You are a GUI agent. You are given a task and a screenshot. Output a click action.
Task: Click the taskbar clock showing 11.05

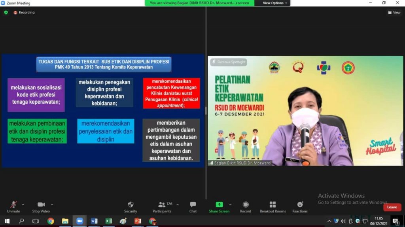(379, 221)
